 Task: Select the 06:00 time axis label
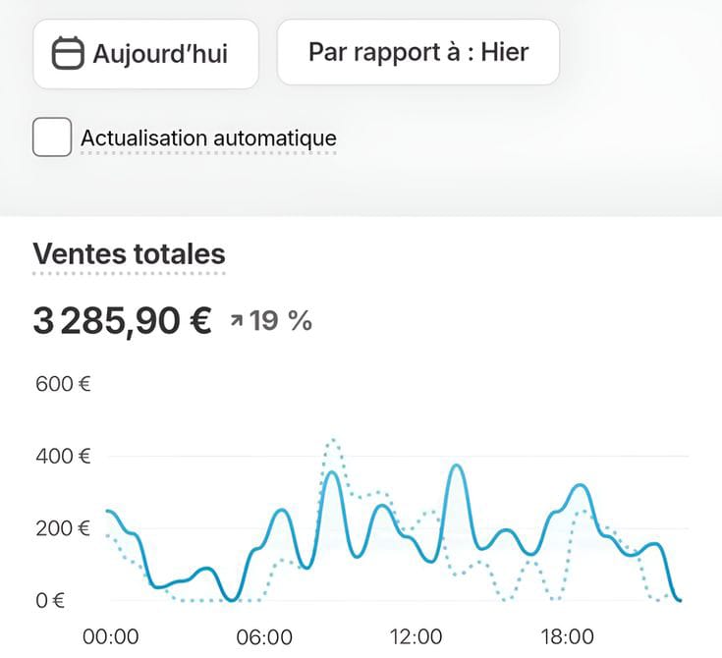click(263, 636)
